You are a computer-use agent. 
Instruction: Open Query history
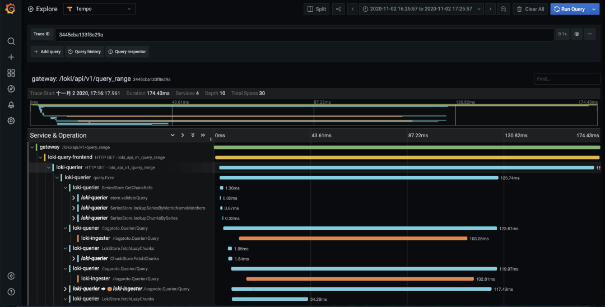point(84,52)
